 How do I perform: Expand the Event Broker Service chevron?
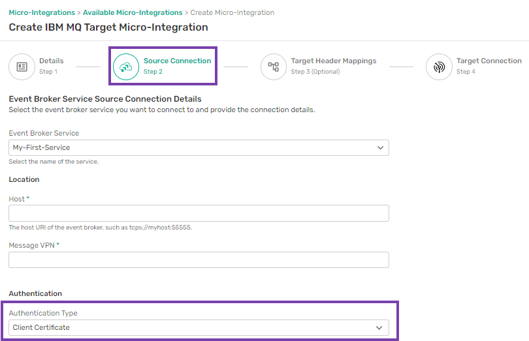[380, 147]
